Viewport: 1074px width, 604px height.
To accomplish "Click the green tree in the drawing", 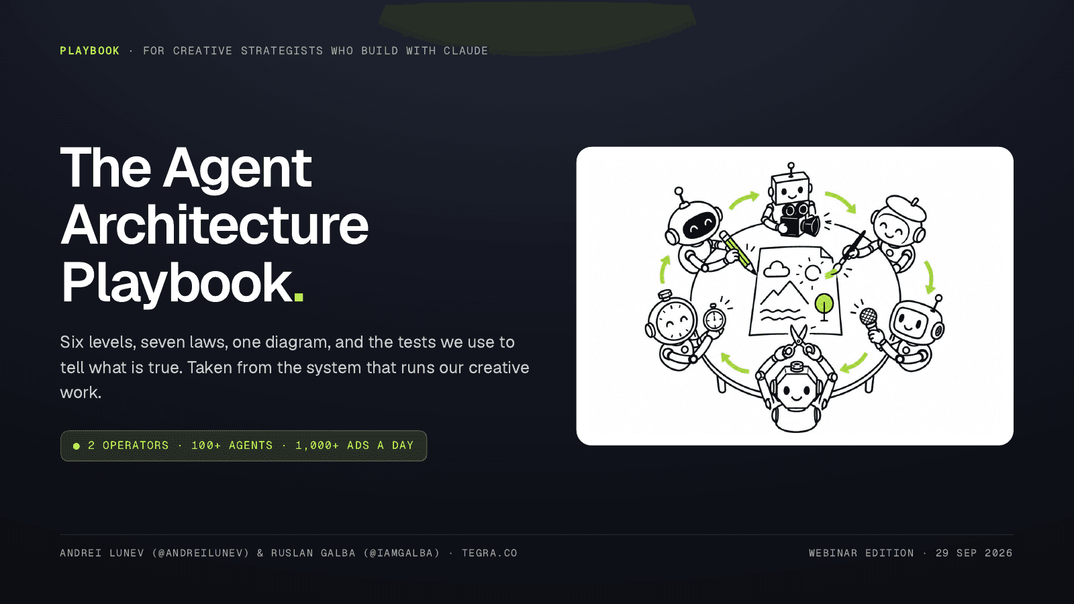I will (x=824, y=307).
